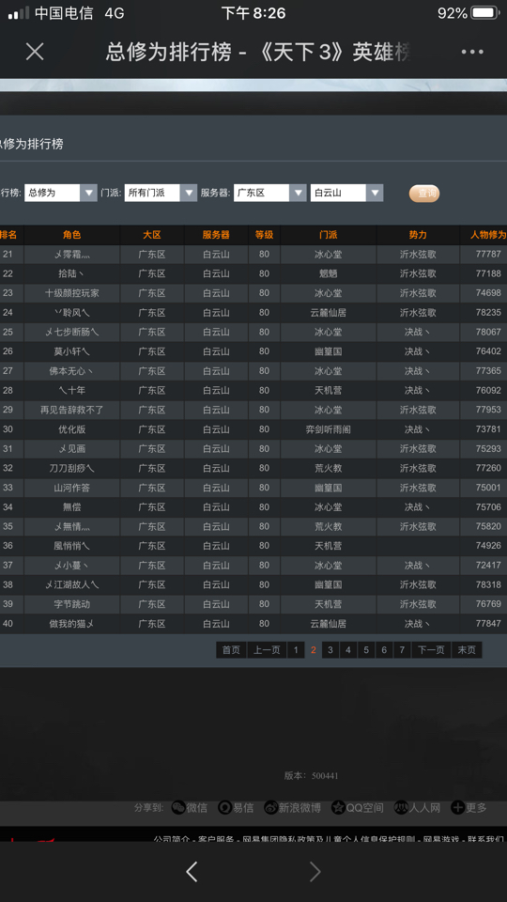Close the web page with X icon
The width and height of the screenshot is (507, 902).
coord(35,52)
